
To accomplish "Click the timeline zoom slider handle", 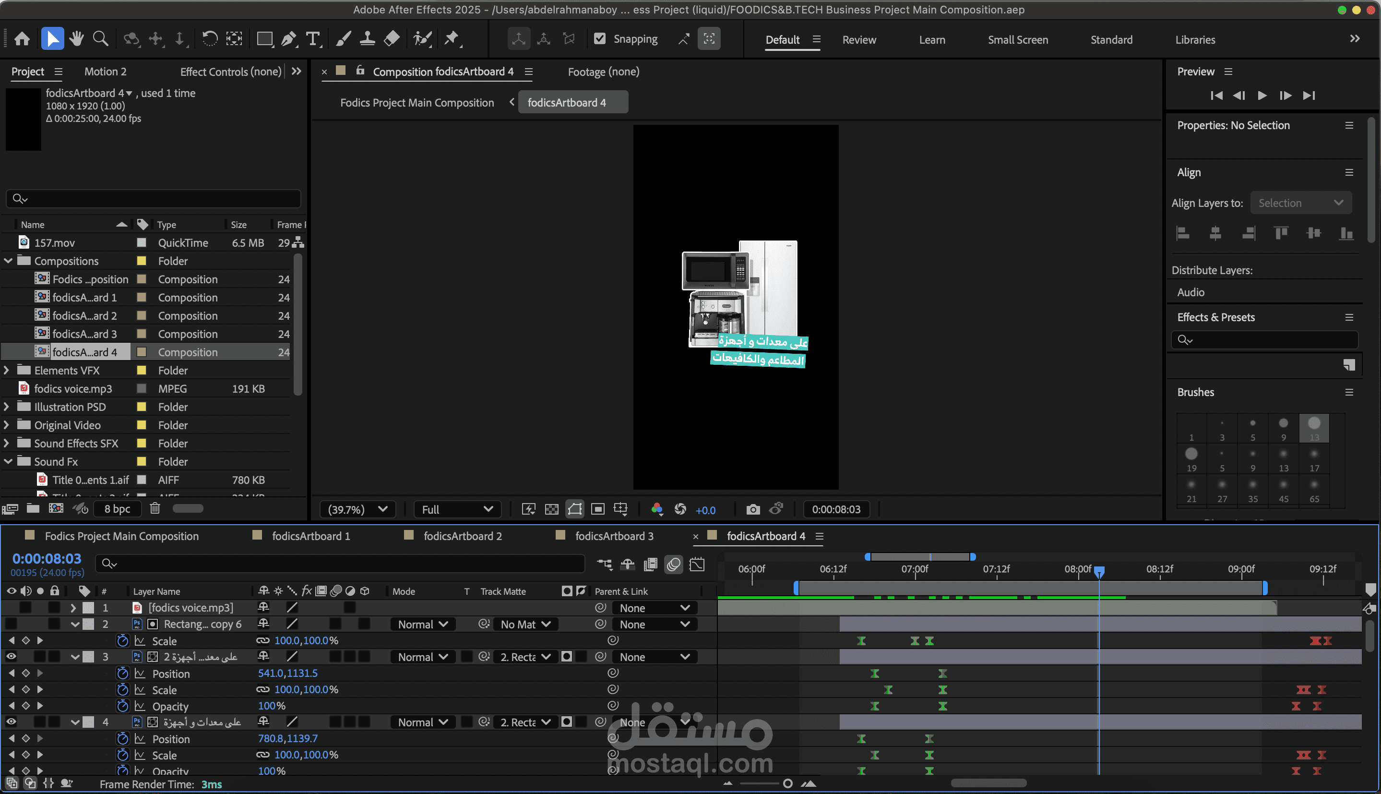I will (787, 783).
